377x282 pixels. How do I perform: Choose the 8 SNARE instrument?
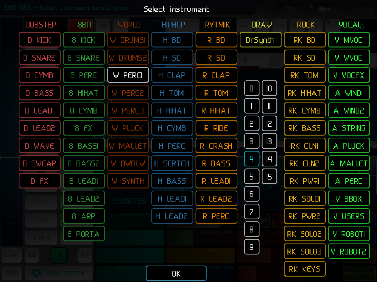84,58
